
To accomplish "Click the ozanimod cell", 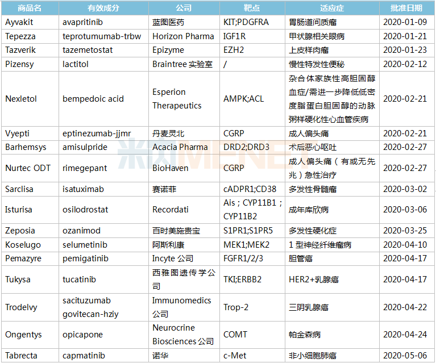I will (x=103, y=231).
